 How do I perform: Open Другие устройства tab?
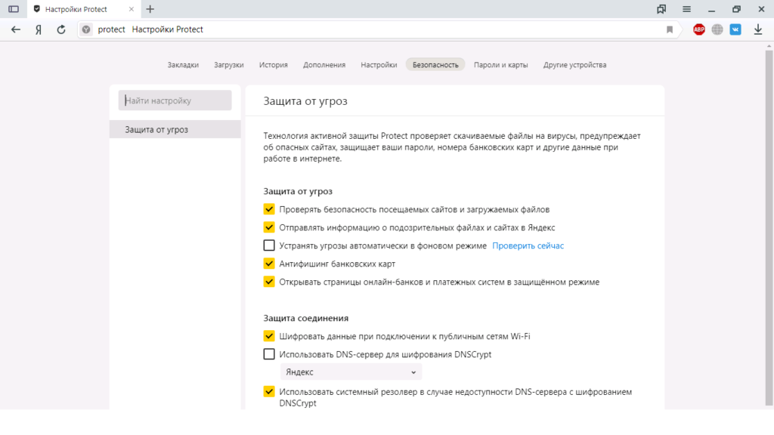tap(575, 65)
